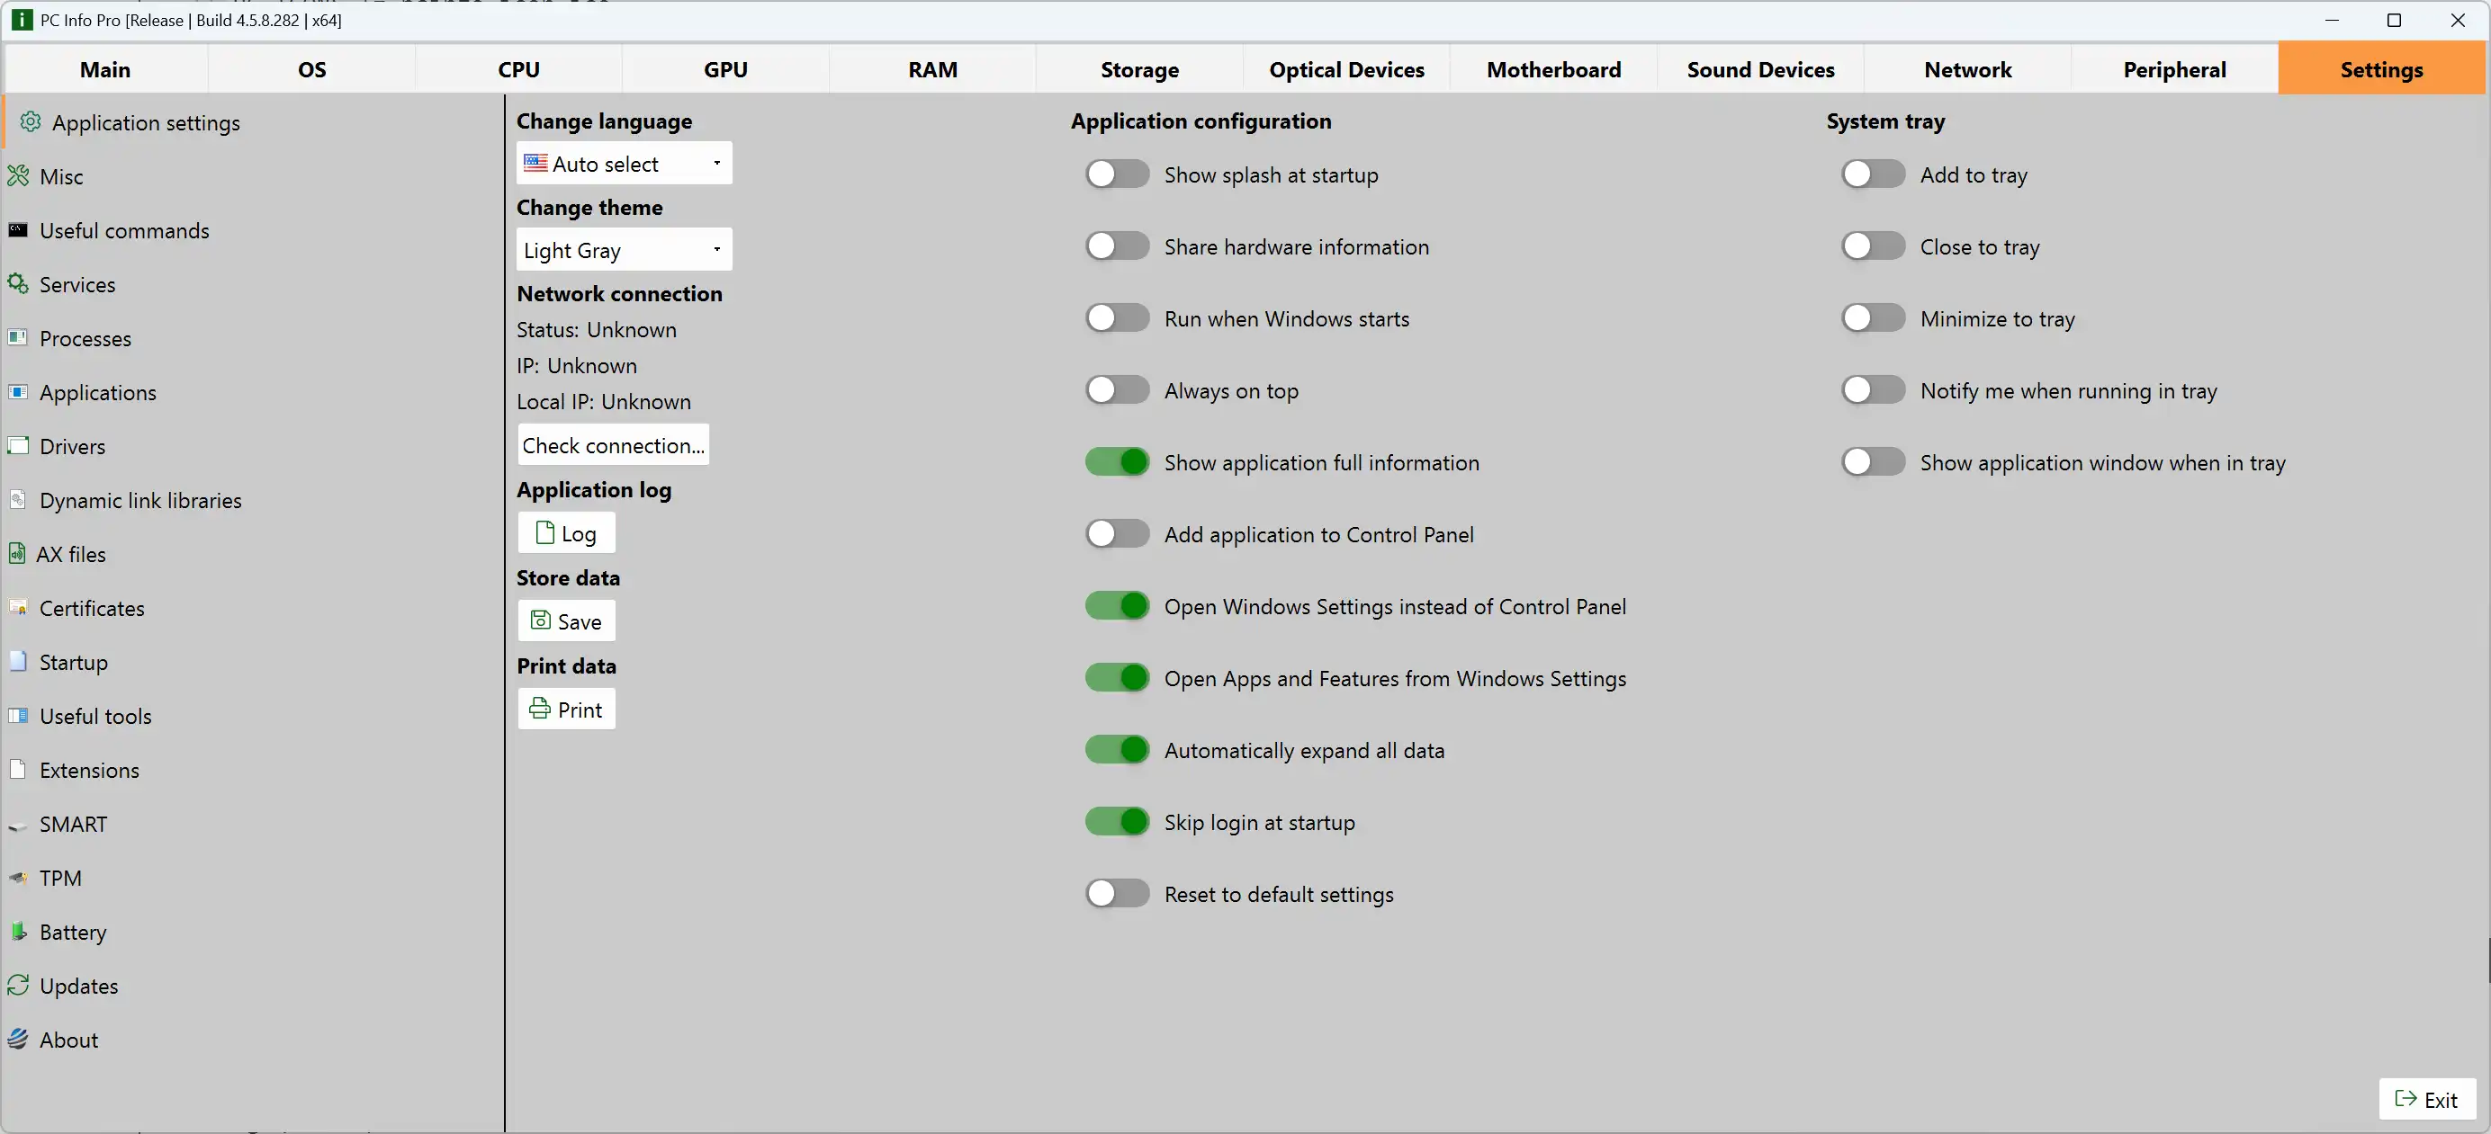Image resolution: width=2491 pixels, height=1134 pixels.
Task: Click the About icon in sidebar
Action: (x=18, y=1040)
